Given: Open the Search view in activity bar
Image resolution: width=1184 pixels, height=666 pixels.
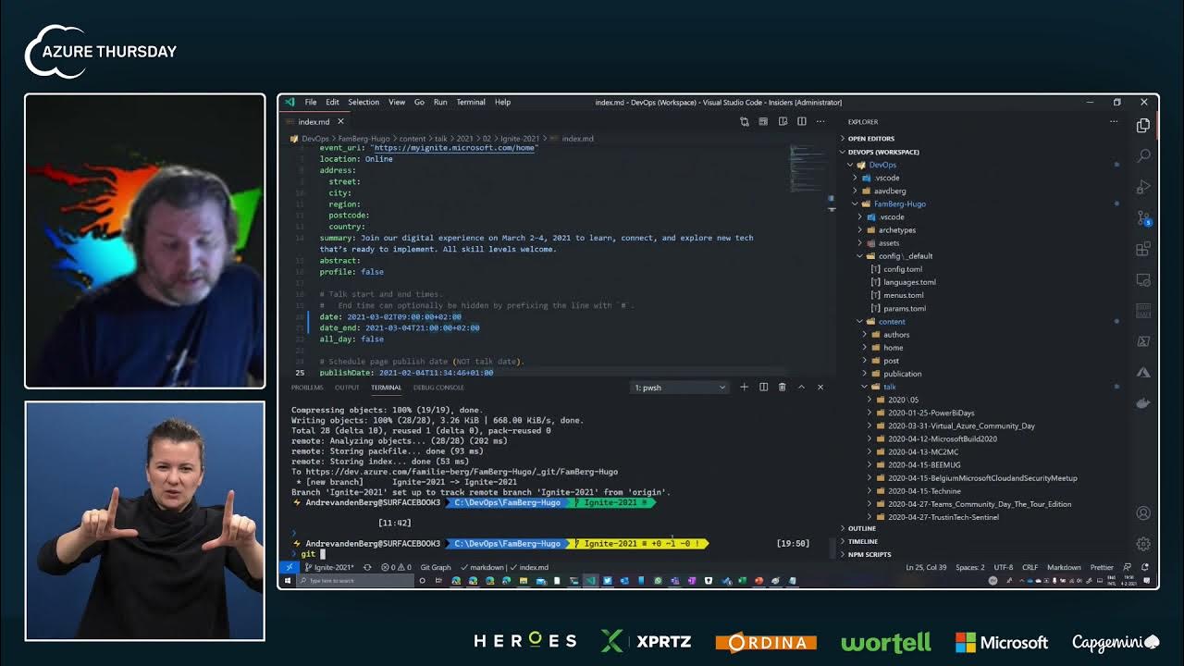Looking at the screenshot, I should coord(1143,155).
